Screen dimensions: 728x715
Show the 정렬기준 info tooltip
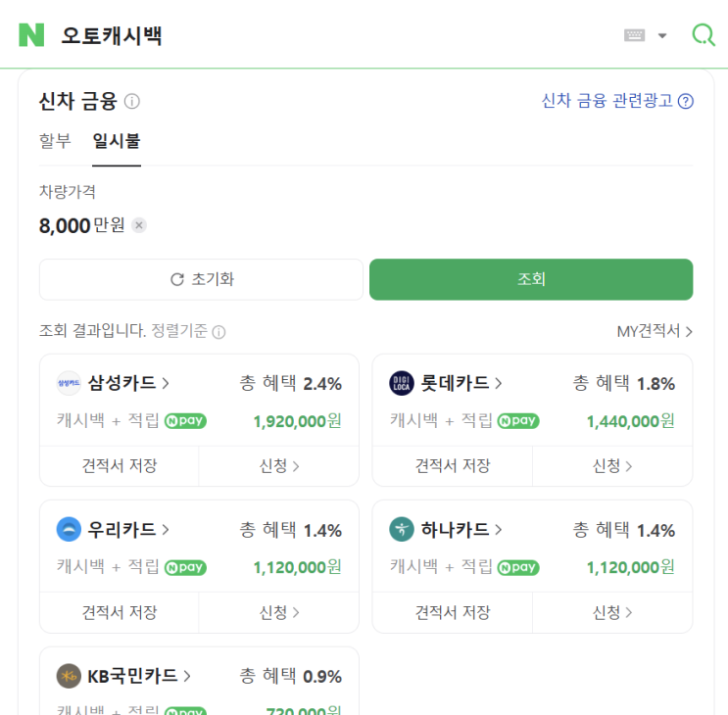tap(218, 332)
